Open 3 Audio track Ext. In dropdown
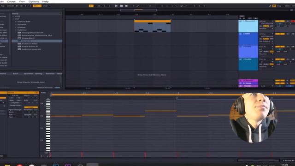The width and height of the screenshot is (295, 166). click(x=266, y=47)
